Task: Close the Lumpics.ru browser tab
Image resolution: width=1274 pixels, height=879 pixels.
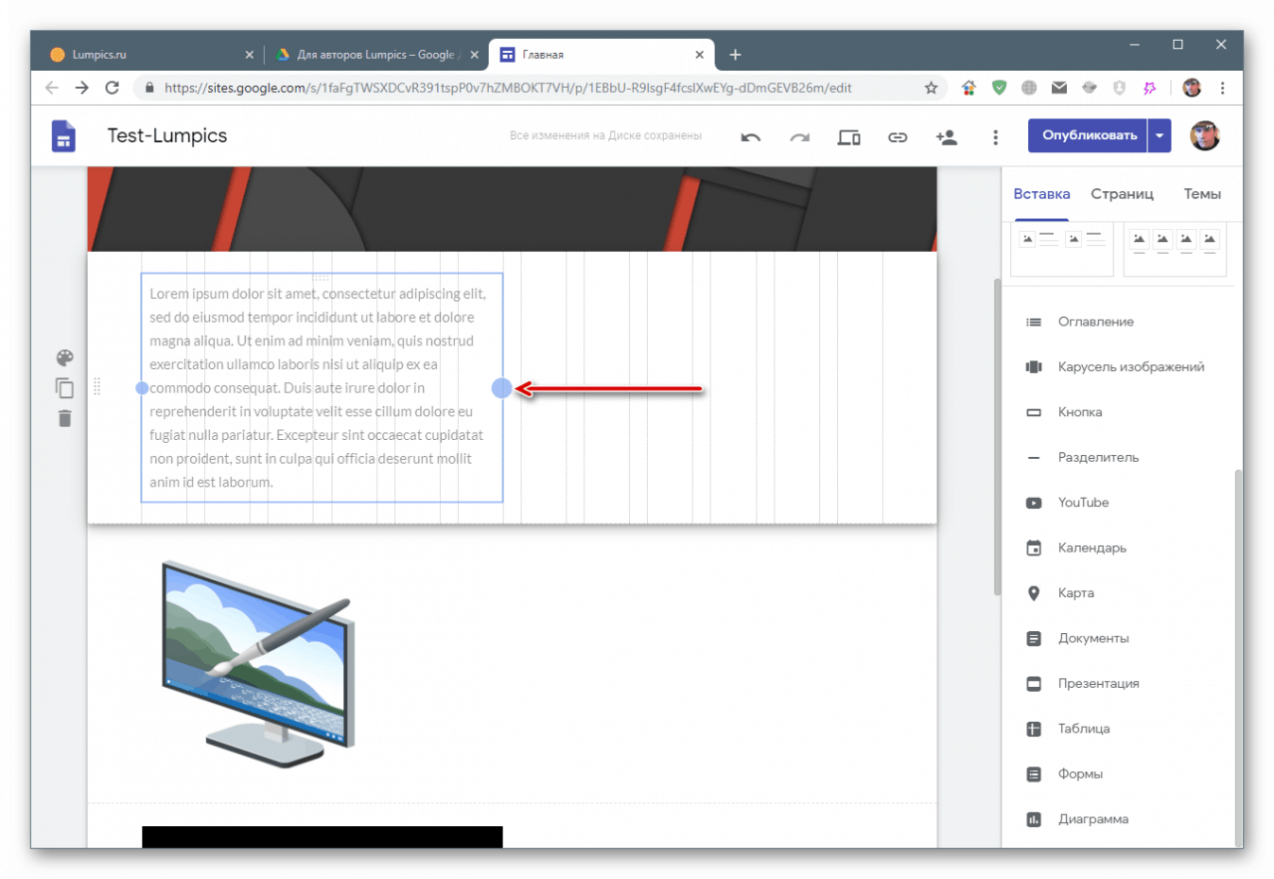Action: pyautogui.click(x=249, y=55)
